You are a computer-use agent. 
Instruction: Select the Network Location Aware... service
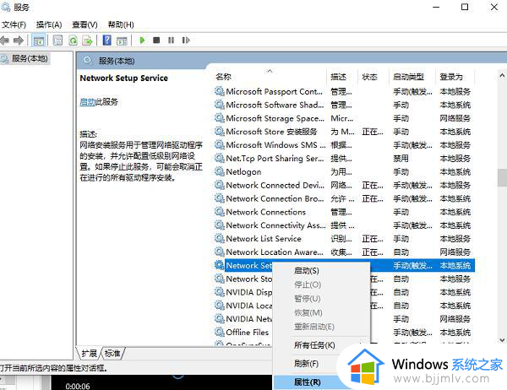click(x=345, y=252)
